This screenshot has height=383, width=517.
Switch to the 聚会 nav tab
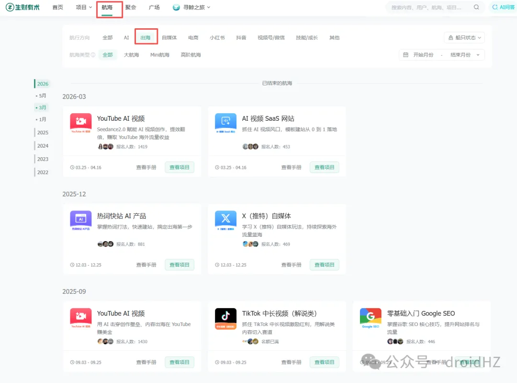pos(131,8)
